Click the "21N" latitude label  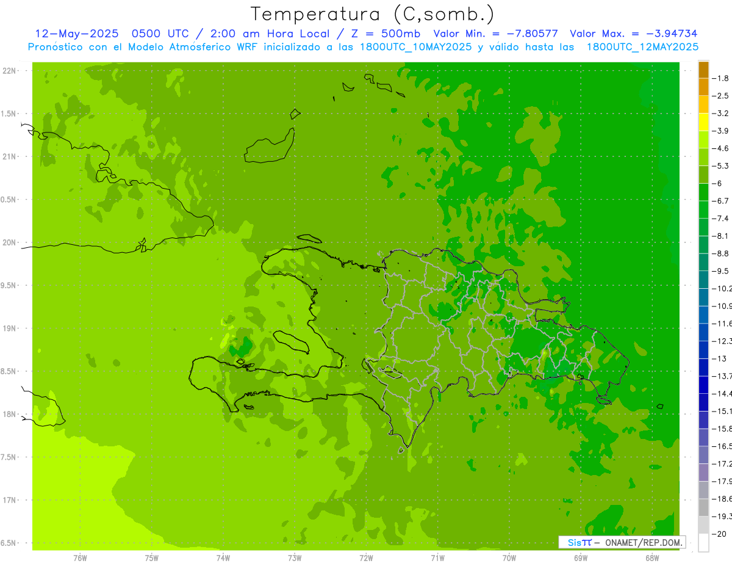tap(9, 157)
